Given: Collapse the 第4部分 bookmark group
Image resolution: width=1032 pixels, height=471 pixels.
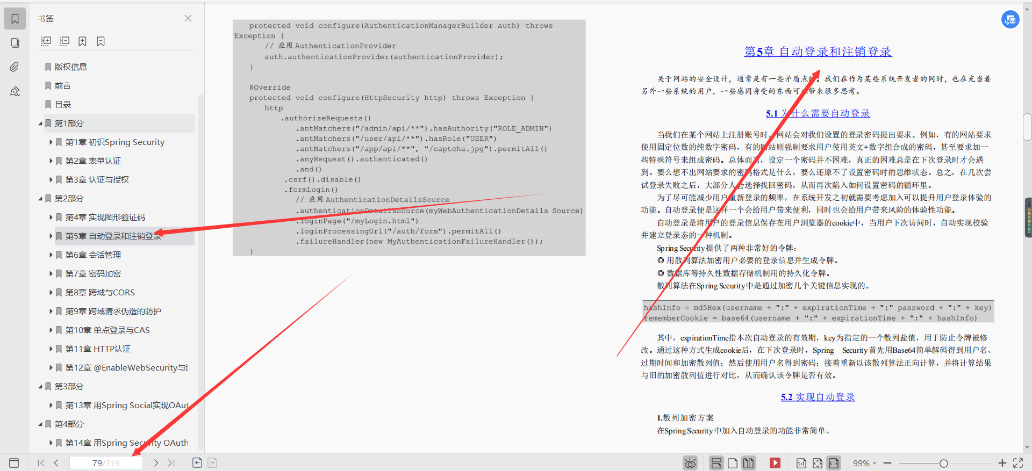Looking at the screenshot, I should [x=40, y=424].
